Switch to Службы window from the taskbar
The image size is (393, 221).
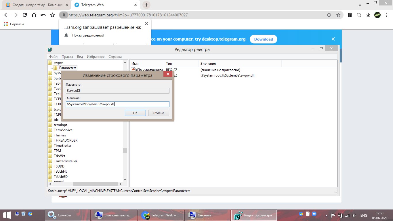point(68,215)
